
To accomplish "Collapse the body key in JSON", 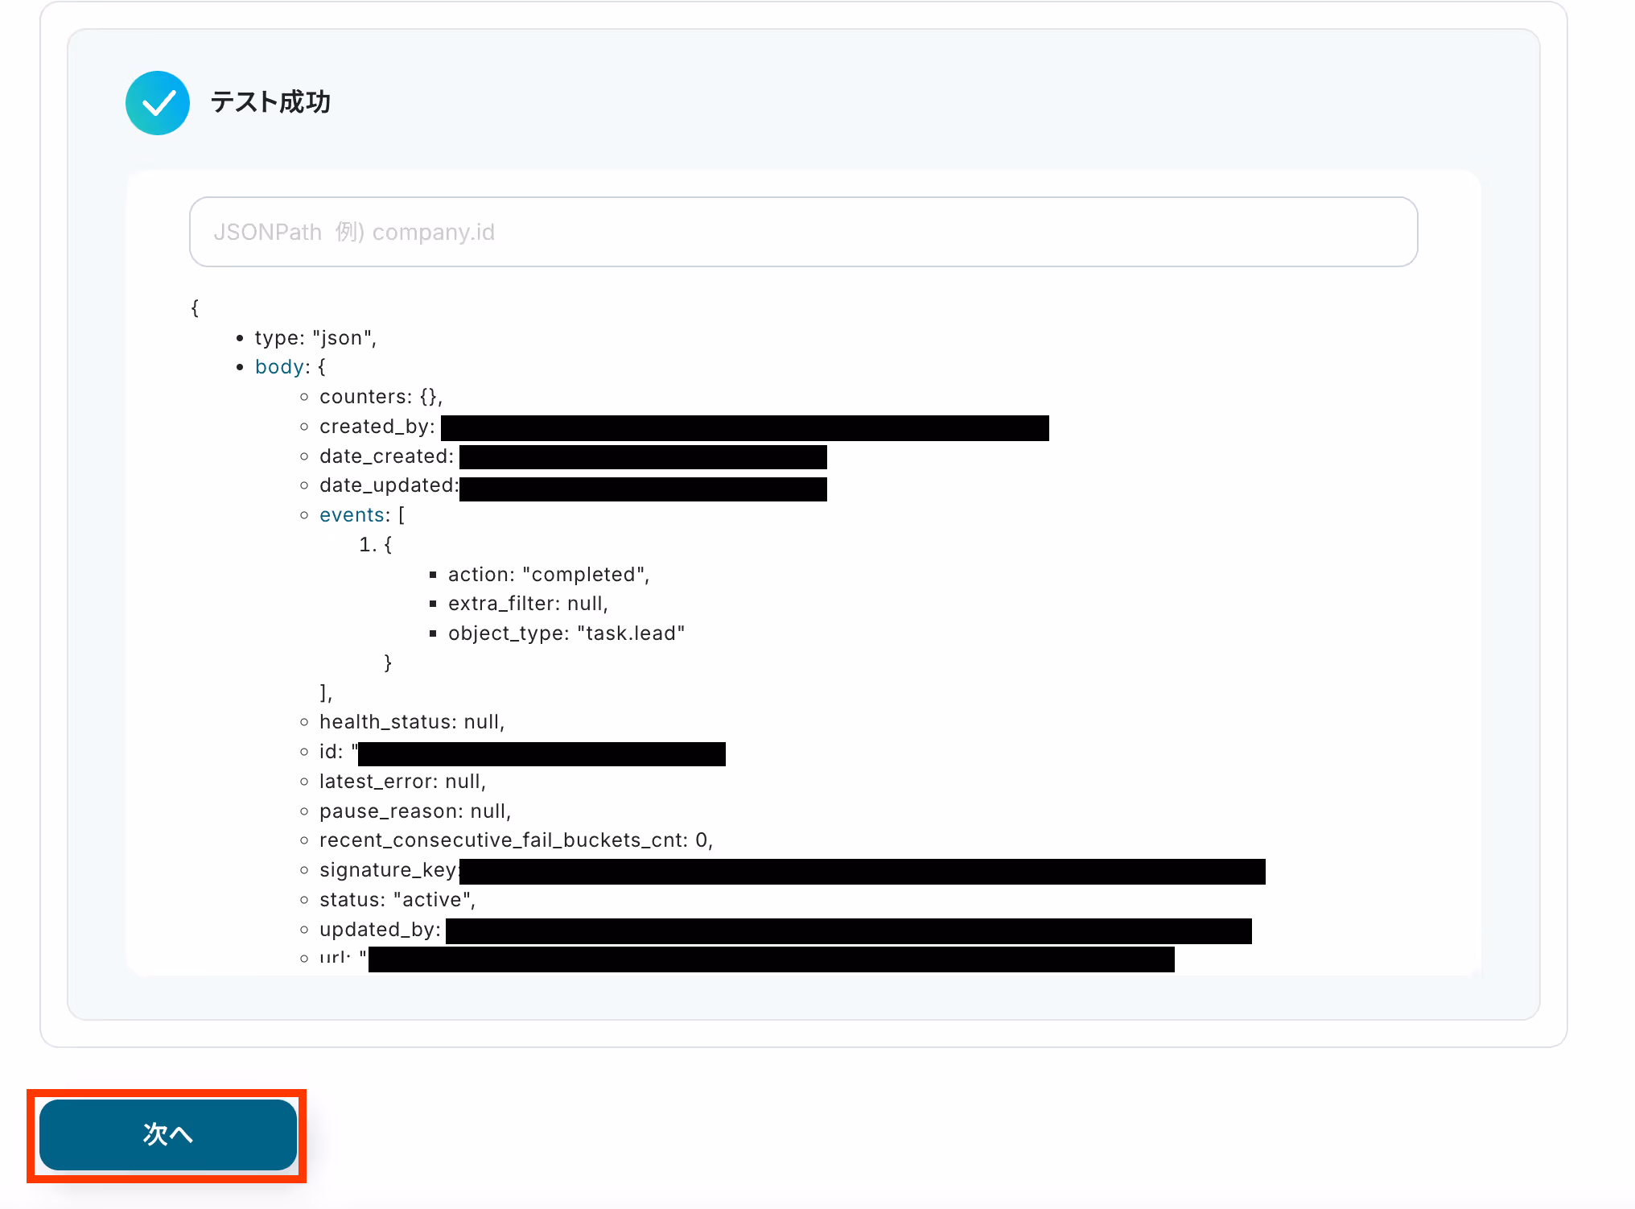I will [279, 367].
